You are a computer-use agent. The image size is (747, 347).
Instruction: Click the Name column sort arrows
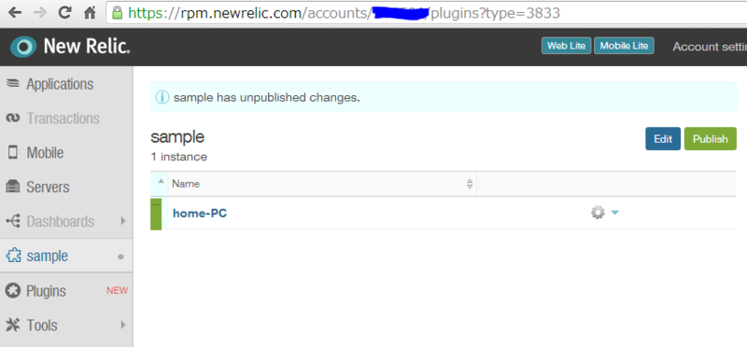pos(470,184)
